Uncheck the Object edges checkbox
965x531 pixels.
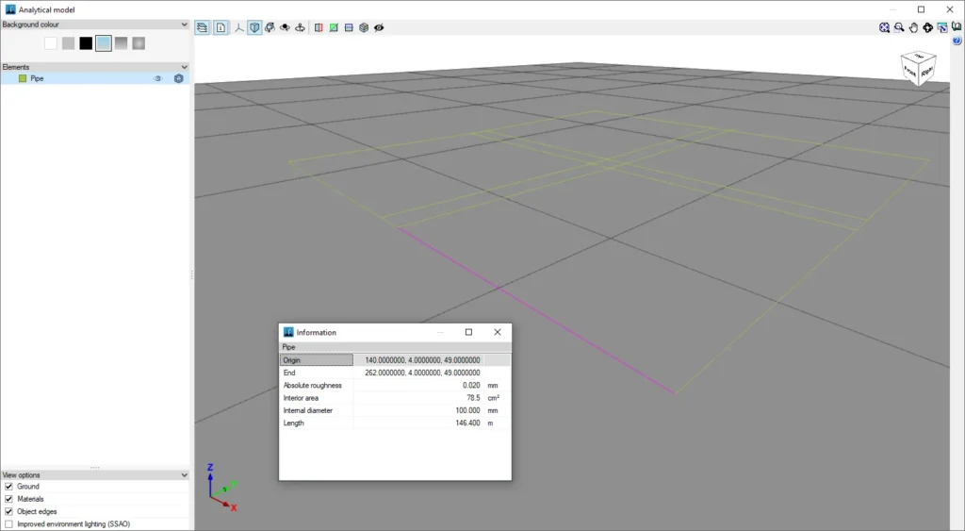8,511
